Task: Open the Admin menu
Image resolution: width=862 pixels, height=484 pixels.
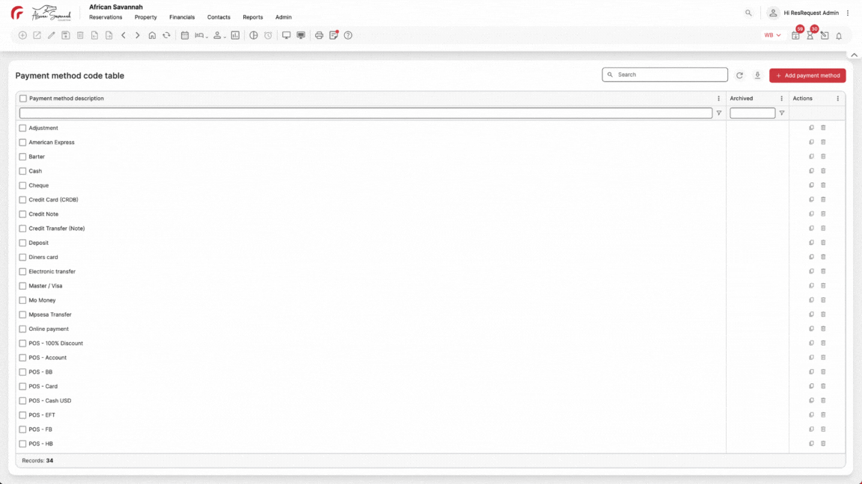Action: (x=284, y=17)
